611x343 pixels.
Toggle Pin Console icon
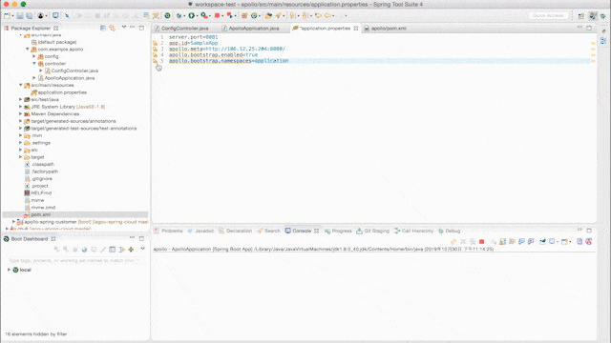543,241
